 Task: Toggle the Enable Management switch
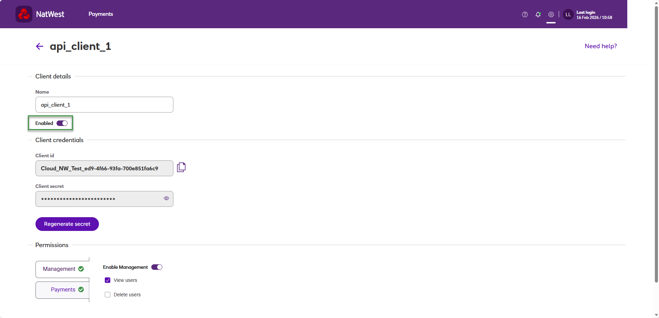click(157, 267)
